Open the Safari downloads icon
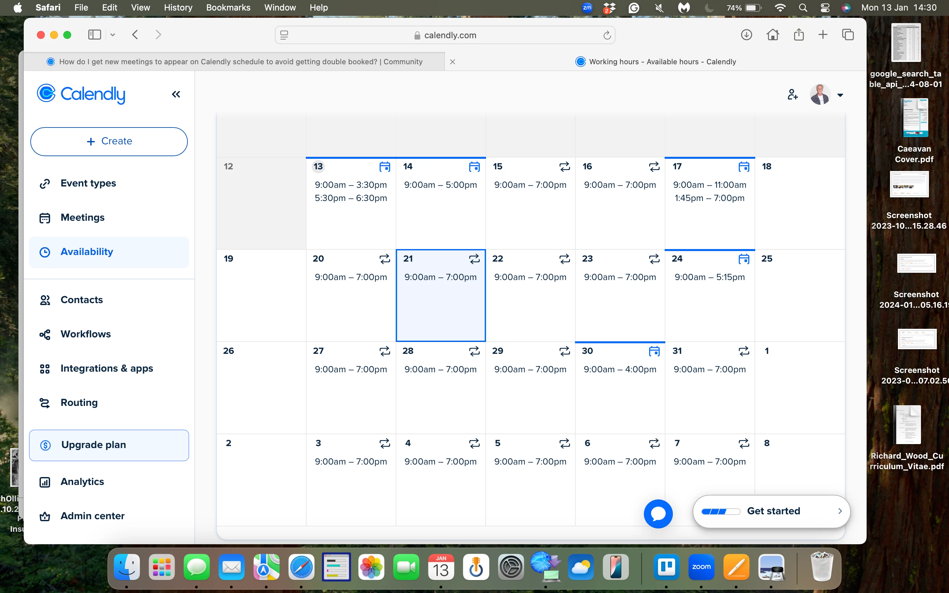Image resolution: width=949 pixels, height=593 pixels. pyautogui.click(x=746, y=35)
